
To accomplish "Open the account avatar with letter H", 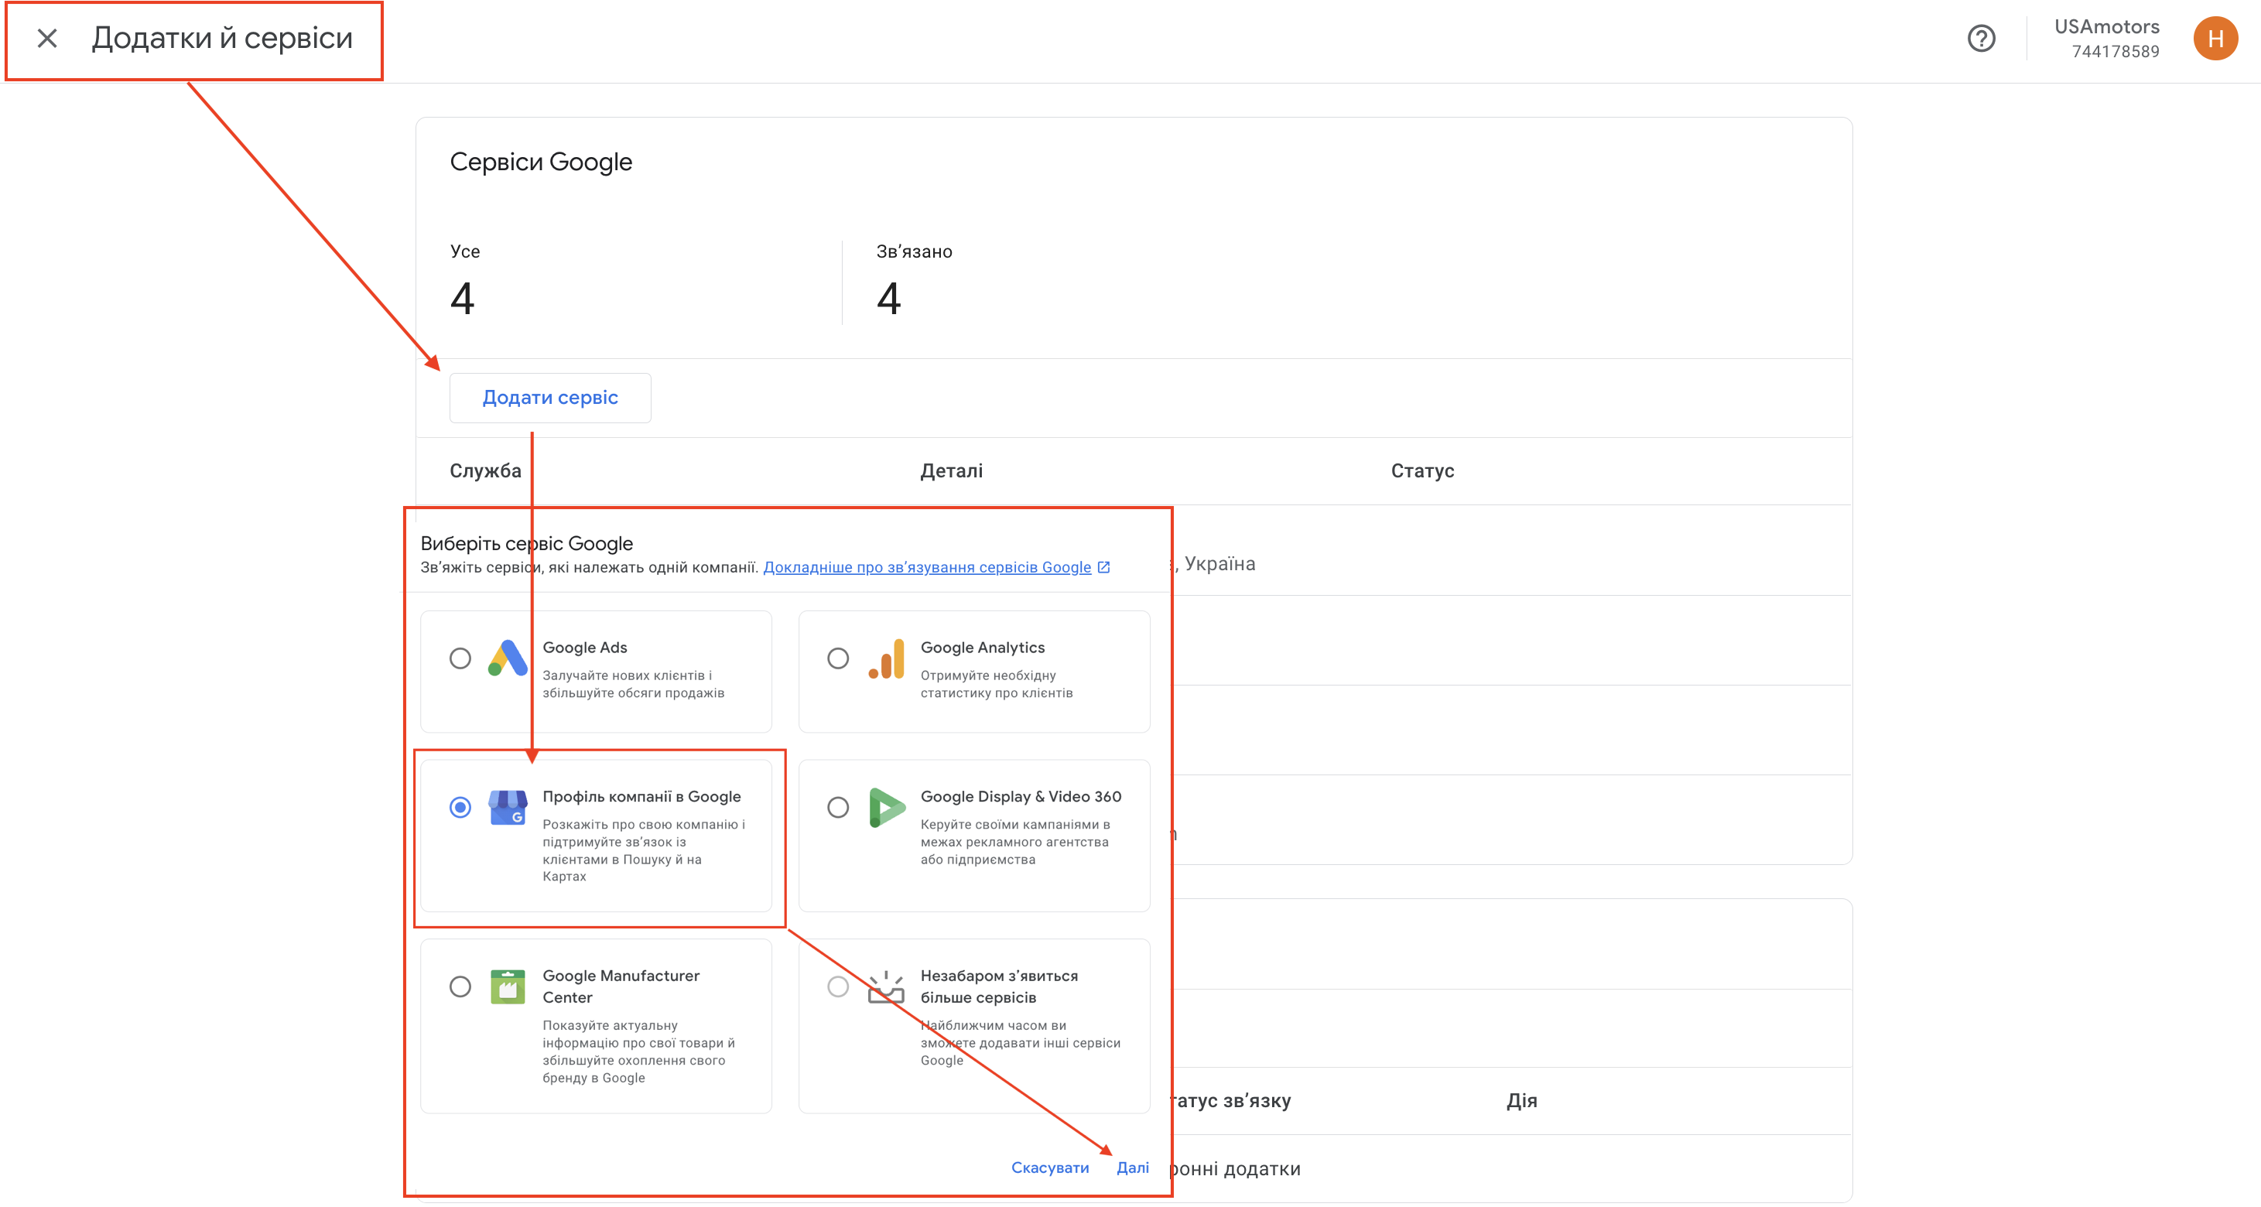I will pyautogui.click(x=2215, y=39).
